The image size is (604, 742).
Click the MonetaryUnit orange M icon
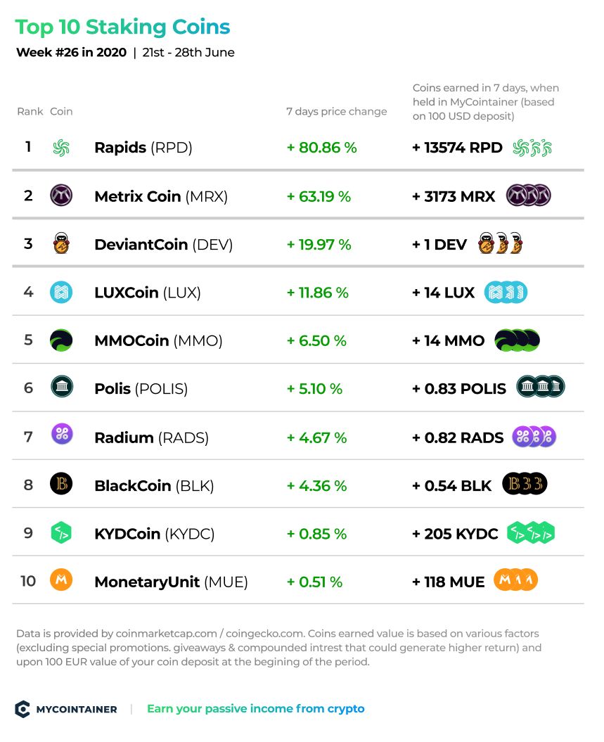click(61, 580)
